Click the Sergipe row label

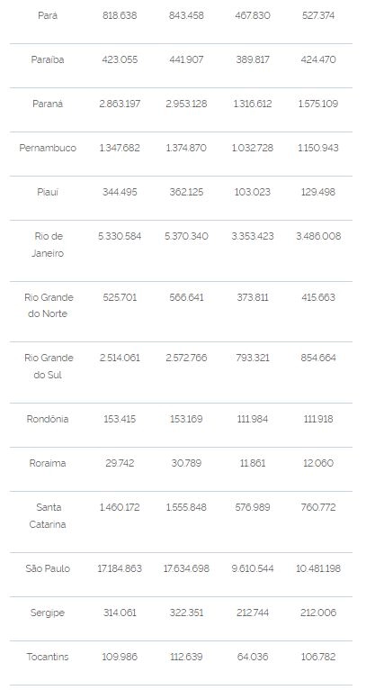tap(48, 613)
